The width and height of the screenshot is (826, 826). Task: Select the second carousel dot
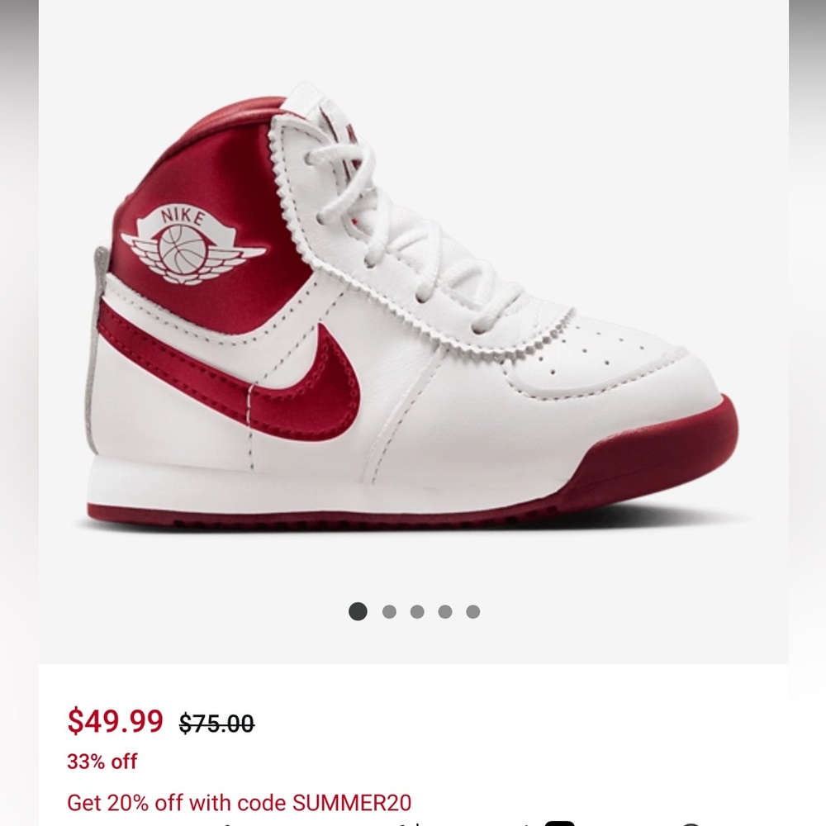coord(387,611)
